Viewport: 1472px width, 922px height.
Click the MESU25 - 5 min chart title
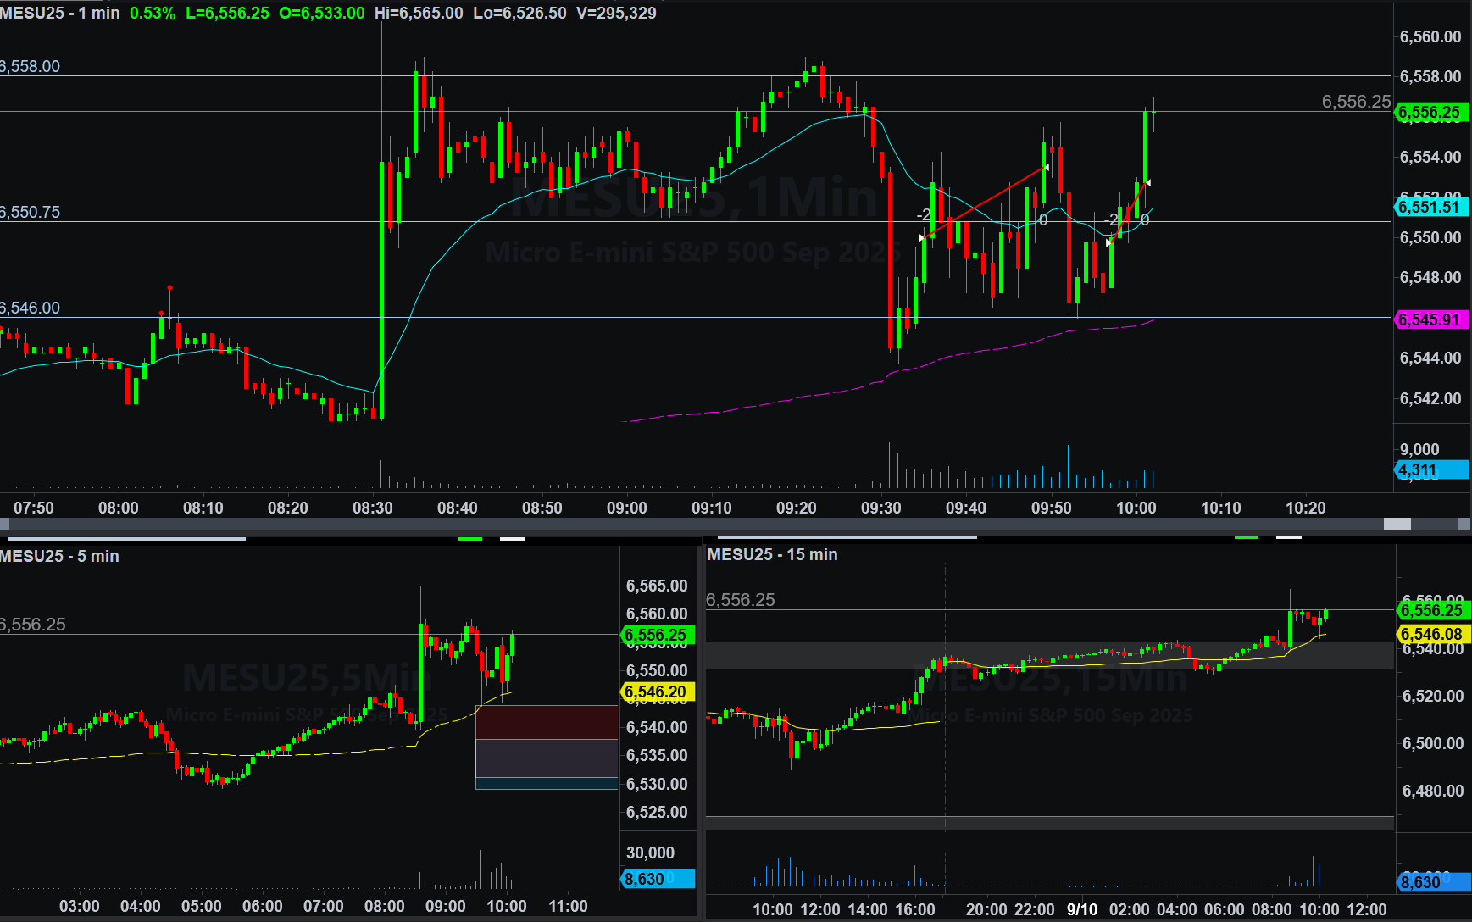point(60,556)
